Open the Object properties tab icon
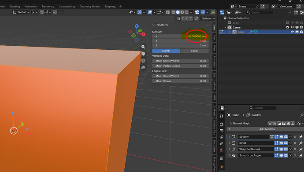This screenshot has height=172, width=304. tap(222, 167)
